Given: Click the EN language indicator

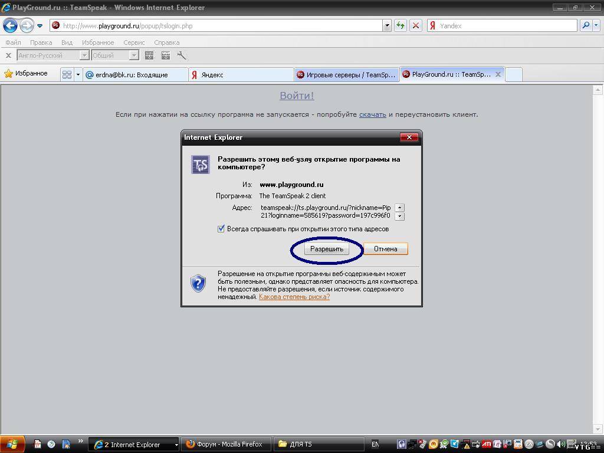Looking at the screenshot, I should coord(375,445).
